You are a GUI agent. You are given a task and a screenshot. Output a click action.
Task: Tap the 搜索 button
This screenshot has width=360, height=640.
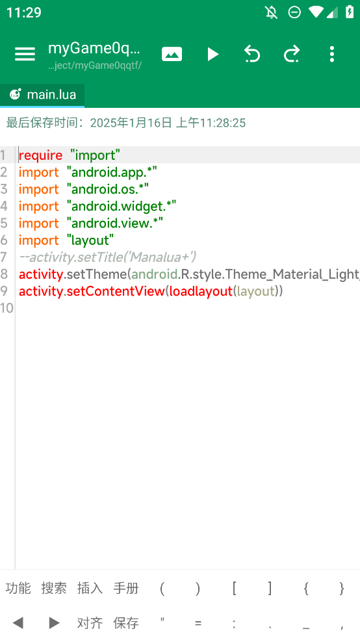[x=54, y=588]
